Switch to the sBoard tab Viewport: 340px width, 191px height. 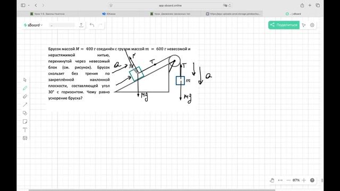click(293, 14)
